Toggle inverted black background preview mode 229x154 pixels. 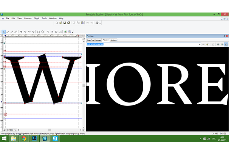(226, 44)
